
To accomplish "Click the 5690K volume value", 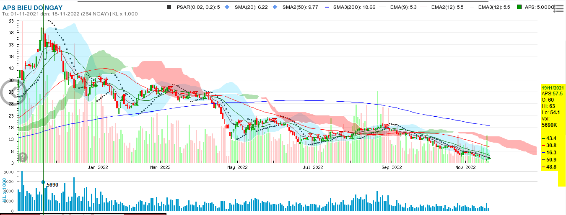I will click(549, 125).
